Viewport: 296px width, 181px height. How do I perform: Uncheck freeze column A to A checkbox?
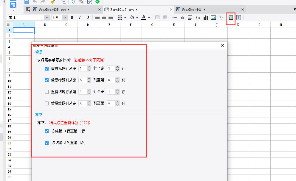point(47,143)
